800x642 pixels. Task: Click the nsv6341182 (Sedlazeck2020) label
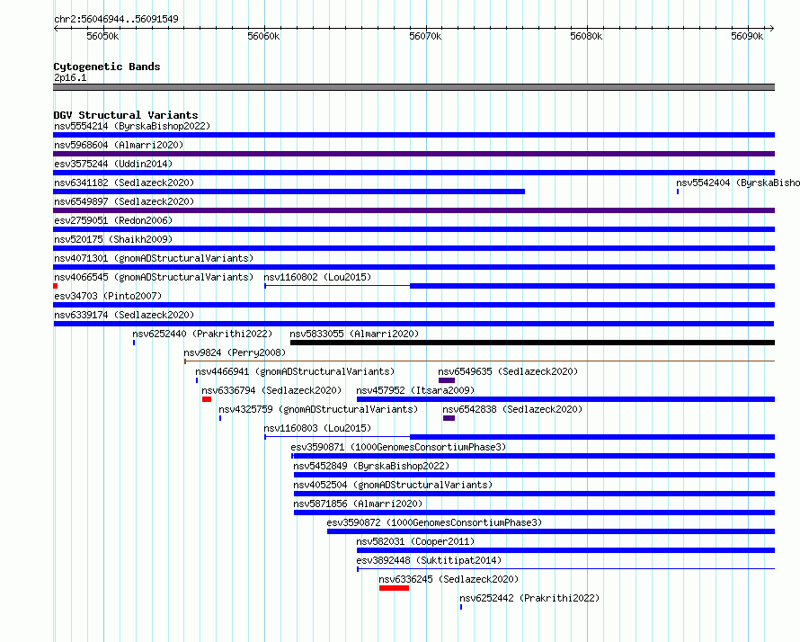pos(124,183)
